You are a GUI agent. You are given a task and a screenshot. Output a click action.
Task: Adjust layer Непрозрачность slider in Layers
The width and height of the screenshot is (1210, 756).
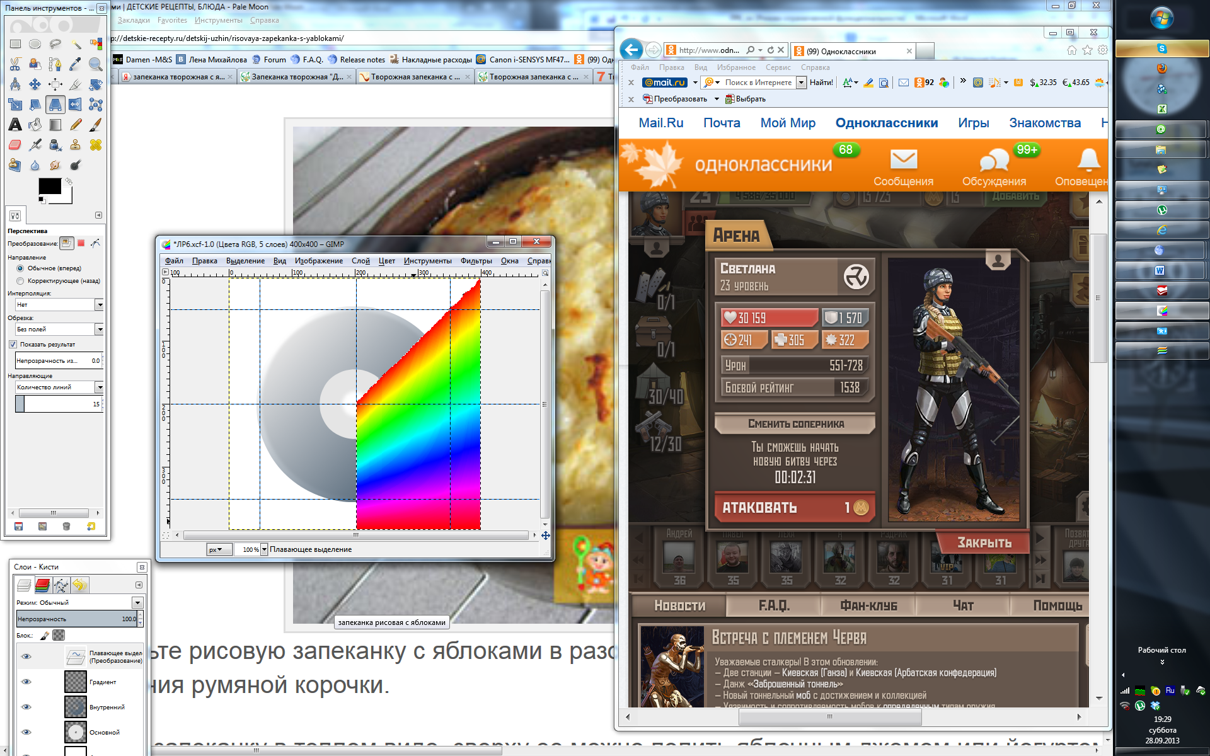[x=76, y=619]
